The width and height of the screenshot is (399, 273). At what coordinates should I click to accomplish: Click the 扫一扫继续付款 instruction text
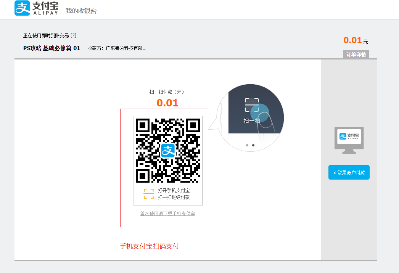click(x=174, y=197)
